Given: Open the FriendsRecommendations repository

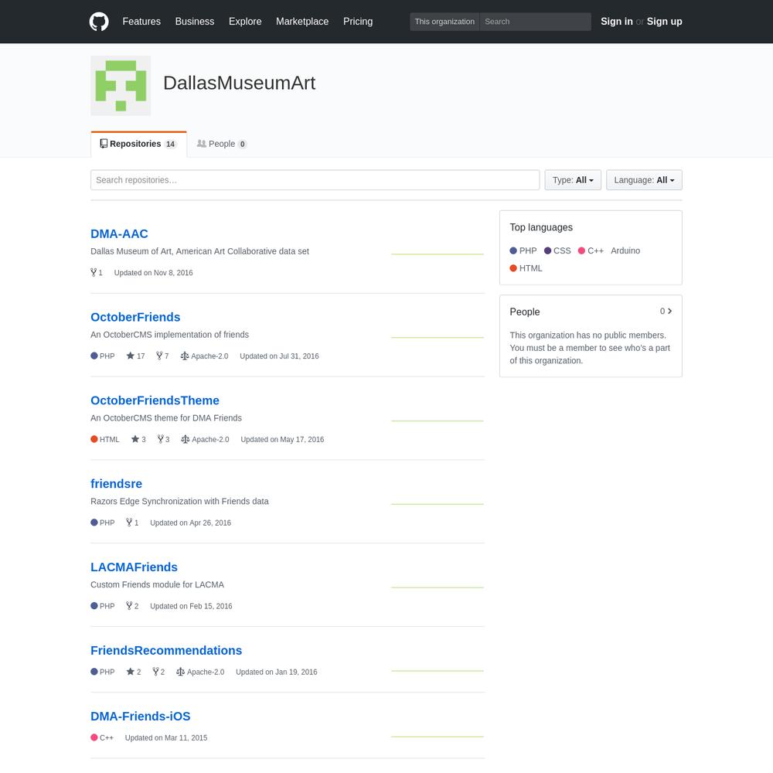Looking at the screenshot, I should pyautogui.click(x=166, y=650).
